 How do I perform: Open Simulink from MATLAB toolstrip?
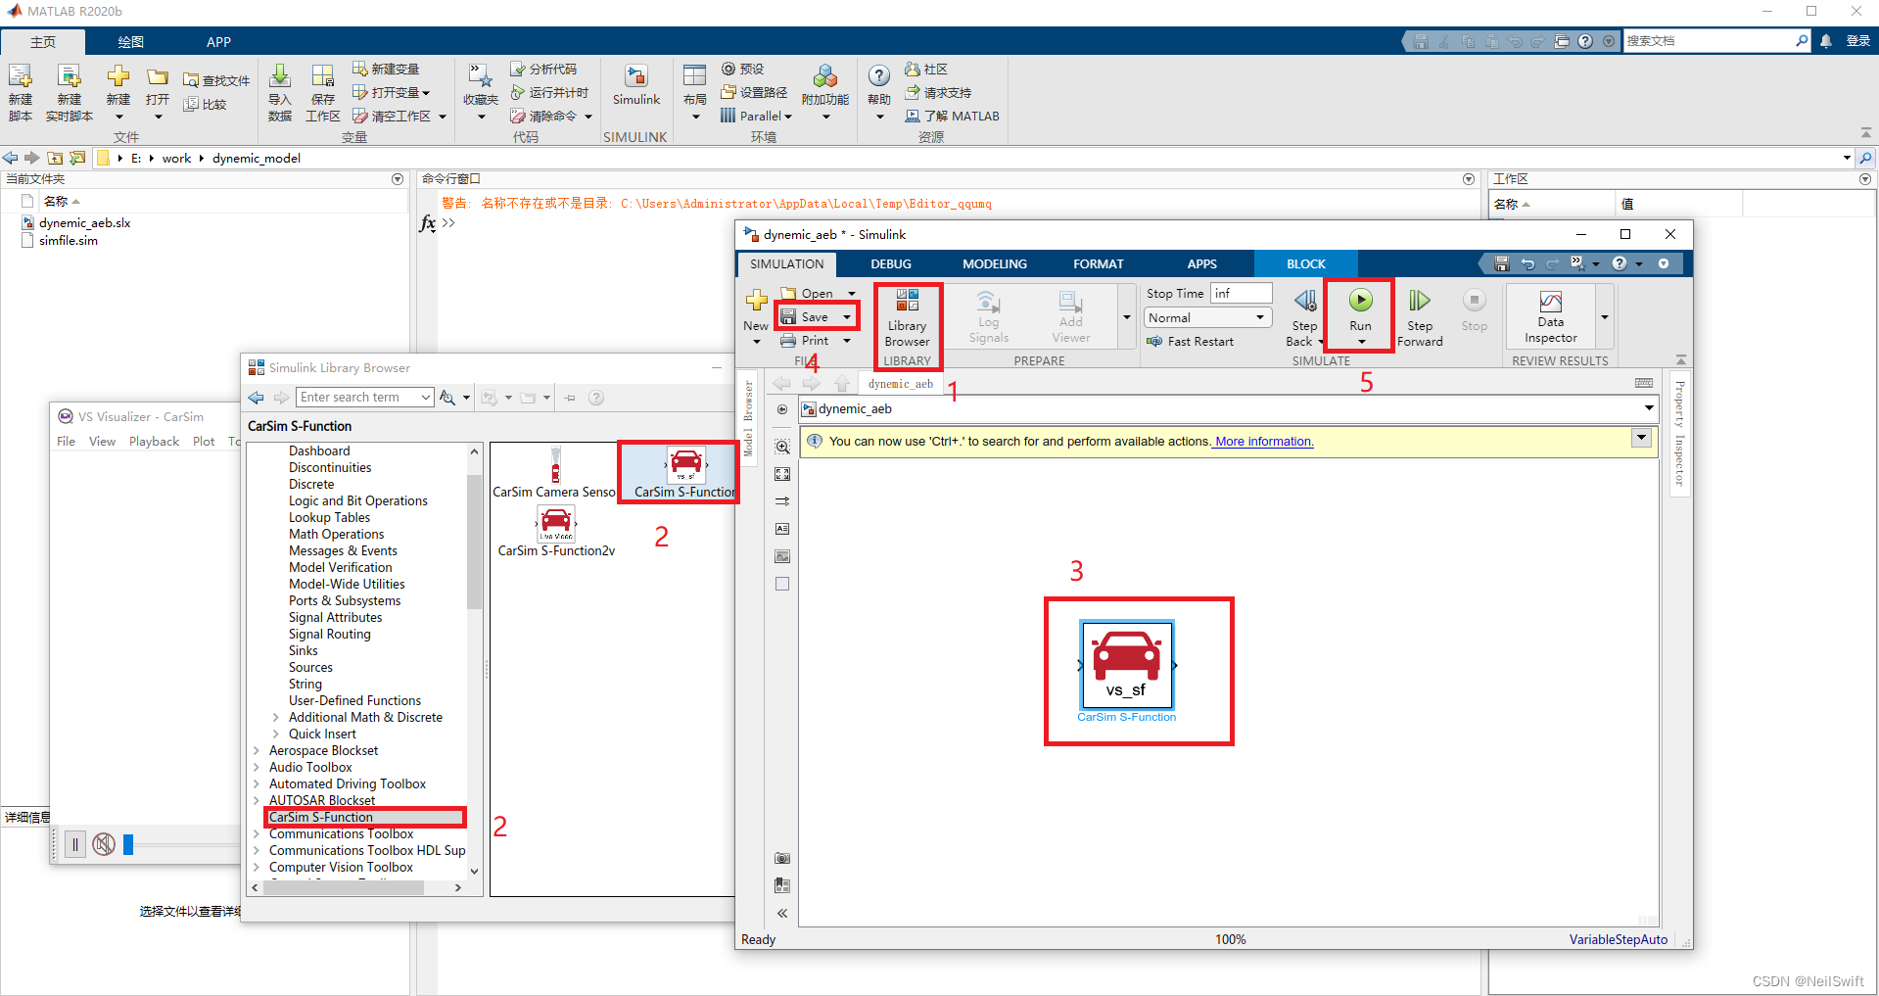[636, 85]
